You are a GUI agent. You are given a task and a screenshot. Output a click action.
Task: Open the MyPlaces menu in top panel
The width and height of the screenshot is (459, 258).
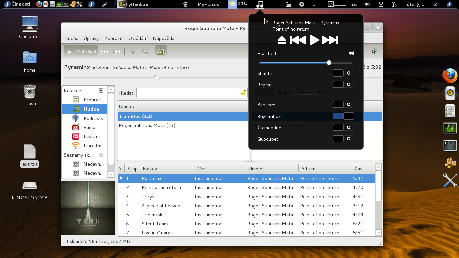tap(208, 4)
